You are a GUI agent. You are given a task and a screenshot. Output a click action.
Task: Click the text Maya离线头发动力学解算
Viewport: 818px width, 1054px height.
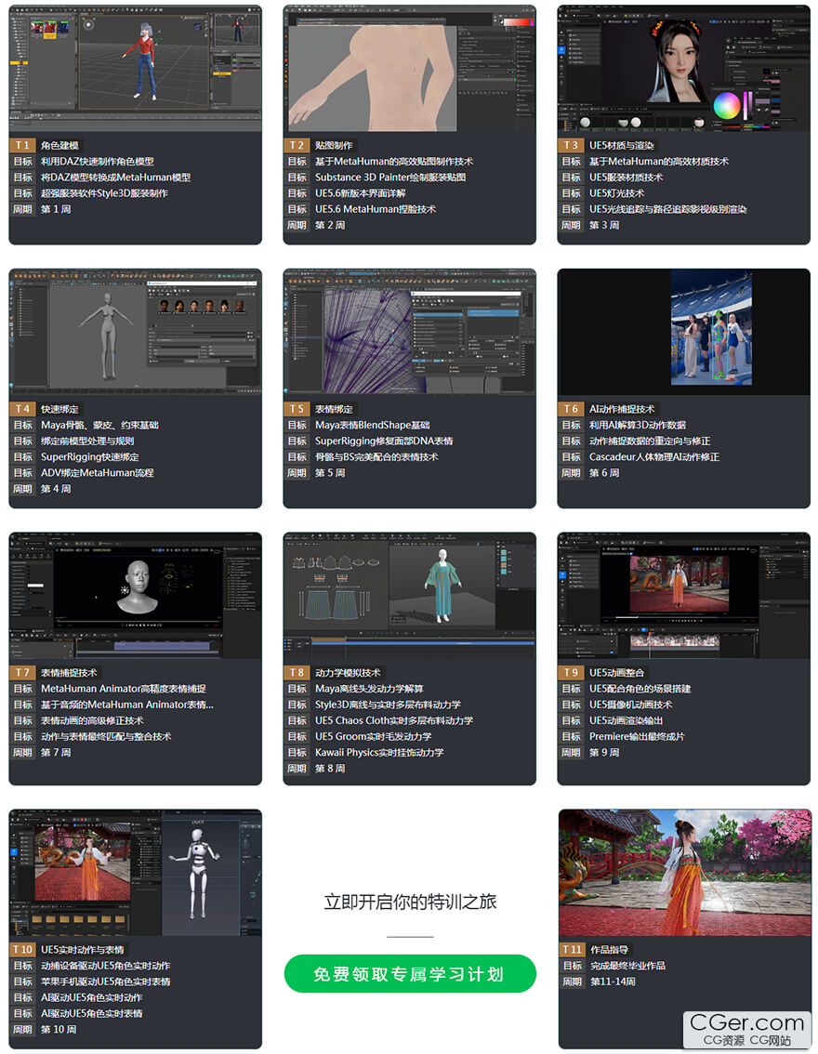(x=369, y=689)
